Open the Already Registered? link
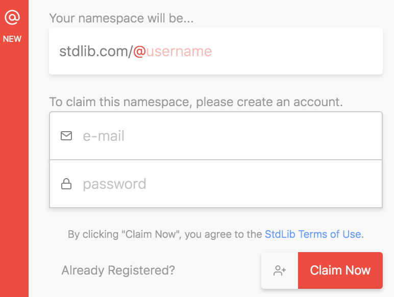Screen dimensions: 394x297 point(118,270)
